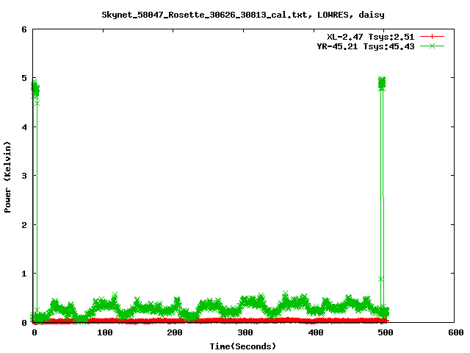Click the x-axis tick label 400
The width and height of the screenshot is (470, 353).
316,332
